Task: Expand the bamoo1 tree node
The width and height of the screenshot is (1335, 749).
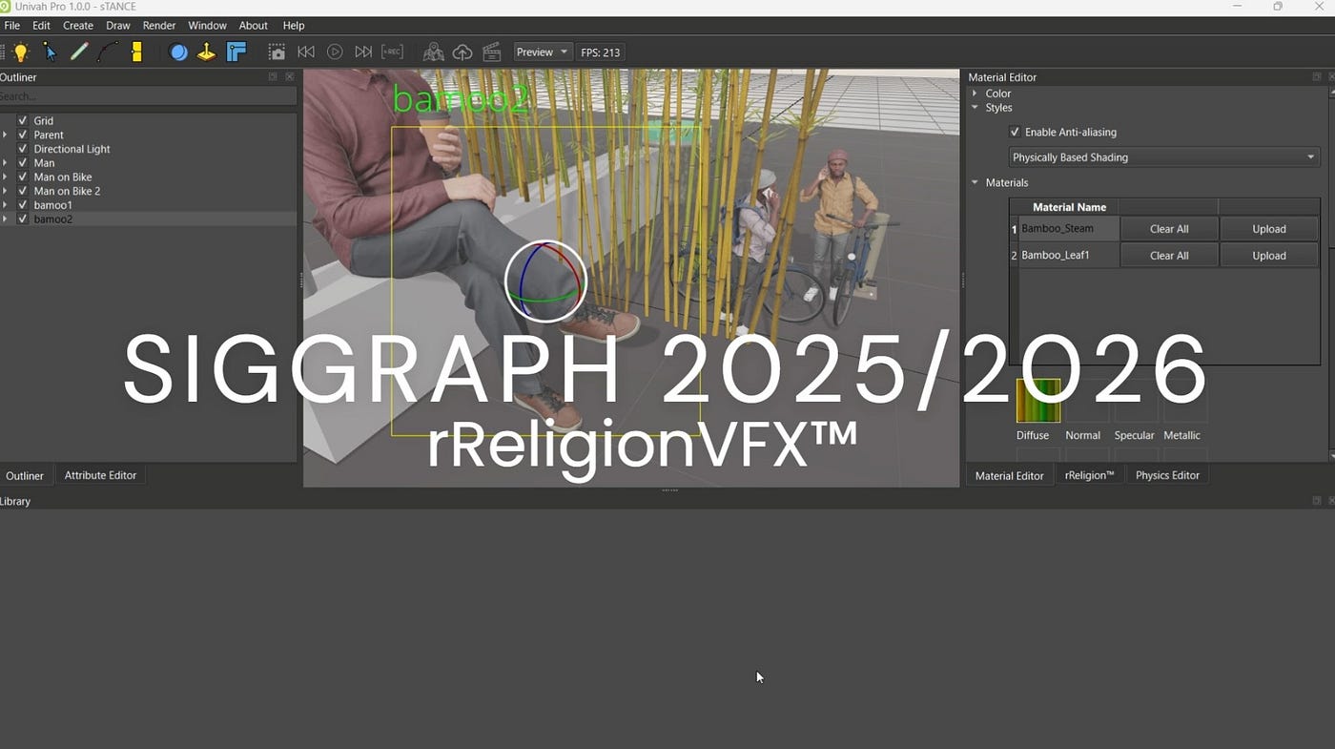Action: (5, 205)
